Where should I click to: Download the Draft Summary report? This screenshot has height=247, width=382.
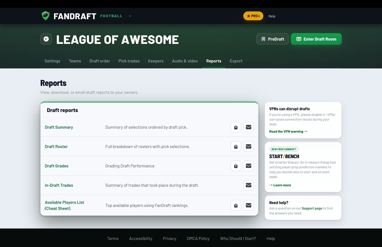pyautogui.click(x=236, y=127)
